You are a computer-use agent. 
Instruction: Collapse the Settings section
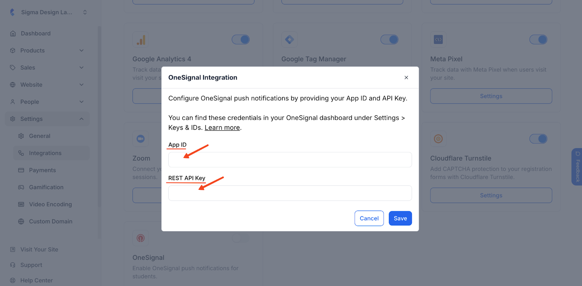[31, 119]
